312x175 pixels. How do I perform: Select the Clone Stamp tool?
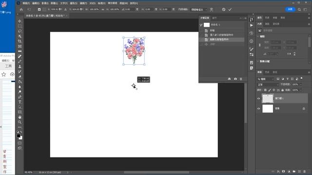pos(19,67)
